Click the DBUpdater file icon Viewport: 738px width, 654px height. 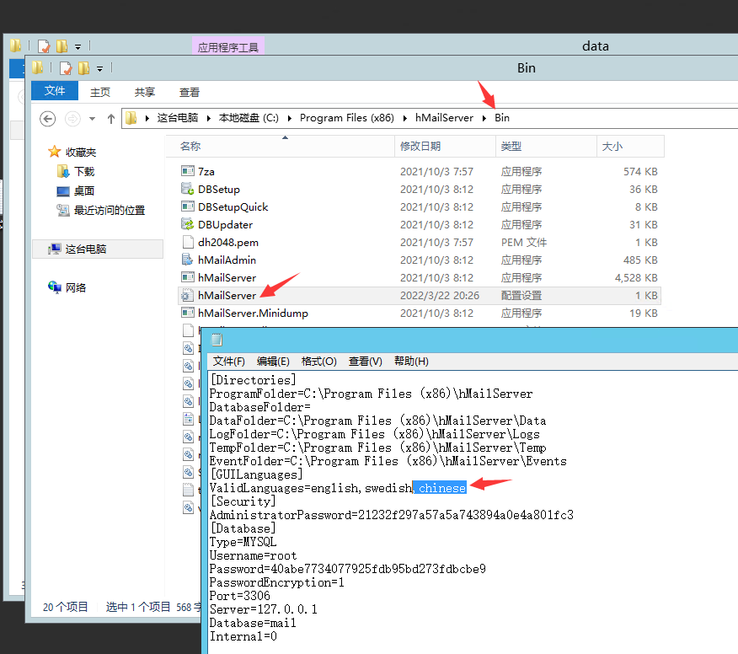[188, 224]
